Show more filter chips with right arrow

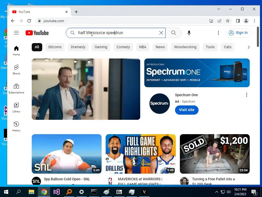pos(248,47)
